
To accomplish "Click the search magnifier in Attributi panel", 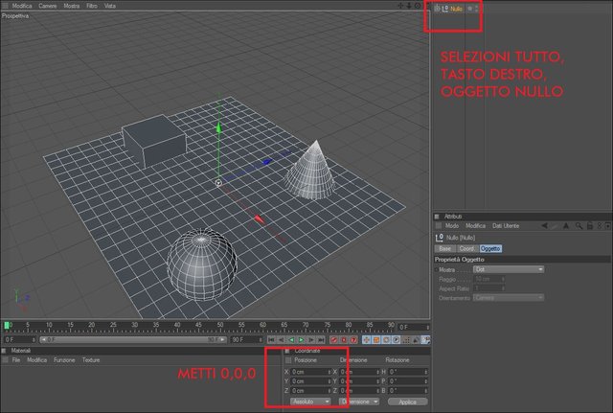I will pyautogui.click(x=579, y=225).
